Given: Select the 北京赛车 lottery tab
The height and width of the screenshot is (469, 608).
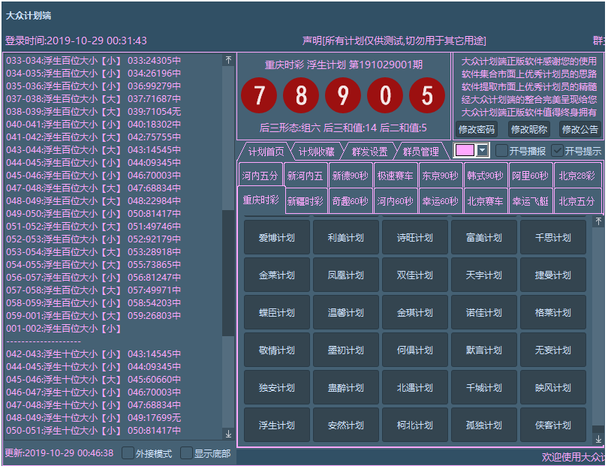Looking at the screenshot, I should pos(485,201).
